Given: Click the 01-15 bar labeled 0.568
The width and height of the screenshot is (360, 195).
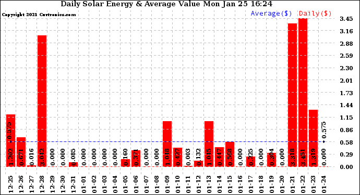Looking at the screenshot, I should (x=230, y=154).
